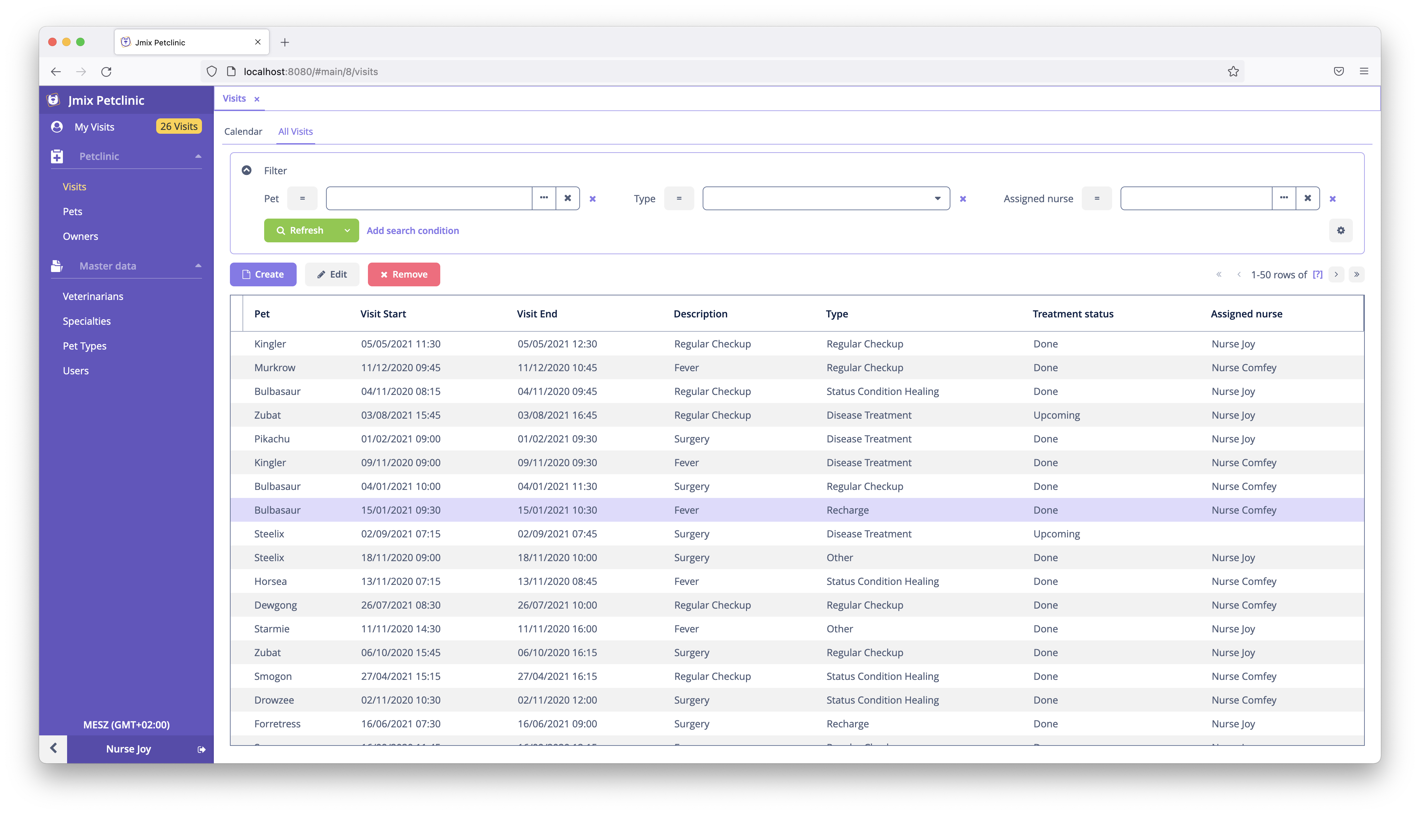This screenshot has height=815, width=1420.
Task: Bookmark this page with the star icon
Action: point(1233,71)
